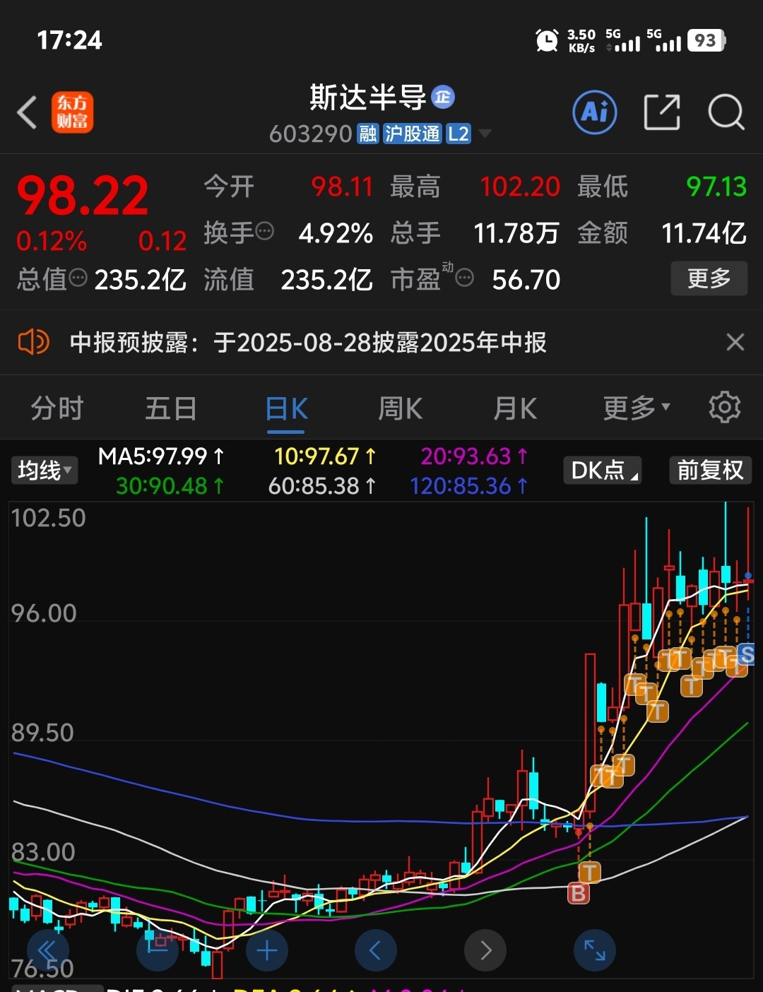Open the Ai assistant icon
Viewport: 763px width, 992px height.
(x=594, y=112)
